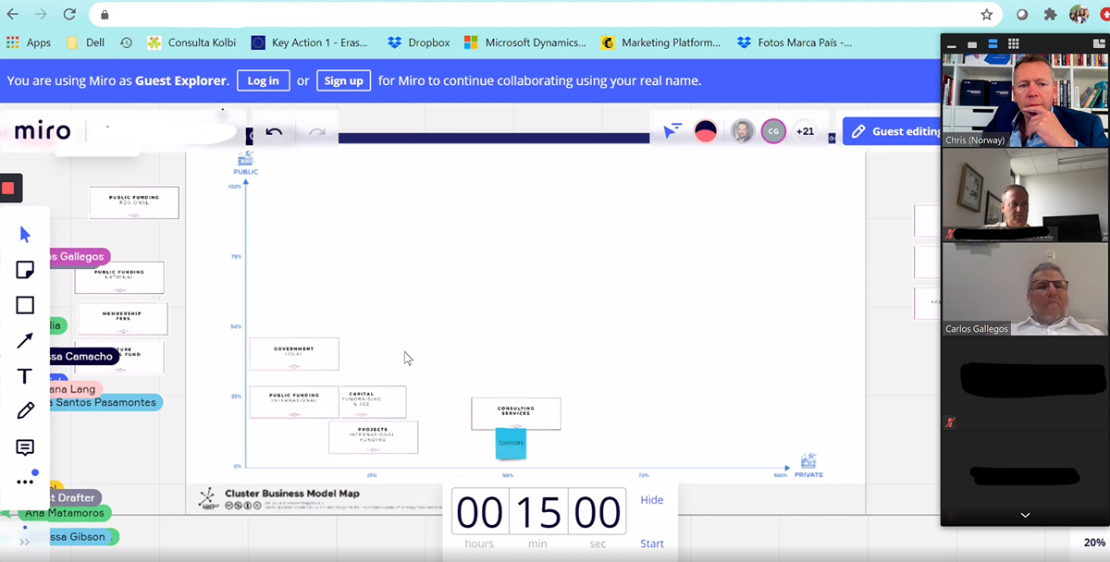1110x562 pixels.
Task: Open the comment tool
Action: 25,447
